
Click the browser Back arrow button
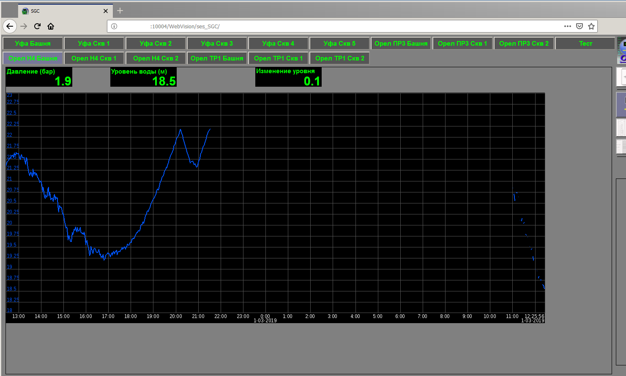click(x=10, y=26)
